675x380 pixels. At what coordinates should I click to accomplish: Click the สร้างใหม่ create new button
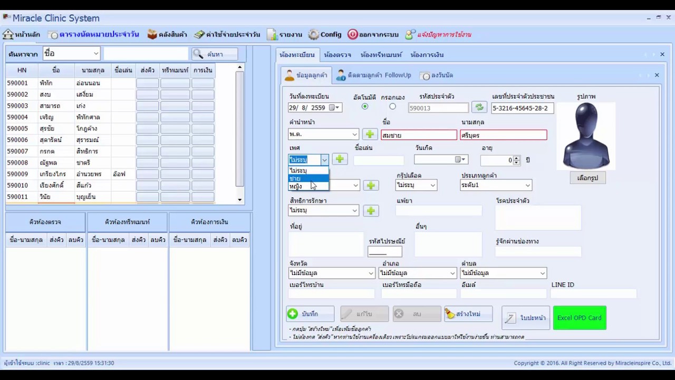pos(468,314)
